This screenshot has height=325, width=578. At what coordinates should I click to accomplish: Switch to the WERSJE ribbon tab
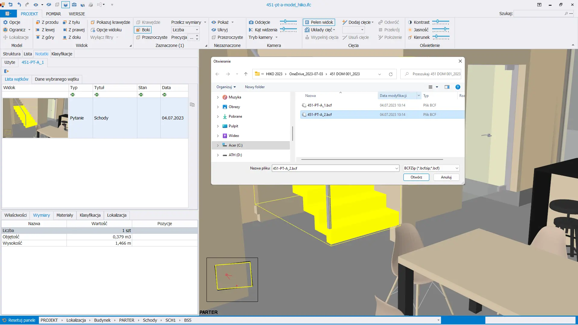click(x=77, y=14)
